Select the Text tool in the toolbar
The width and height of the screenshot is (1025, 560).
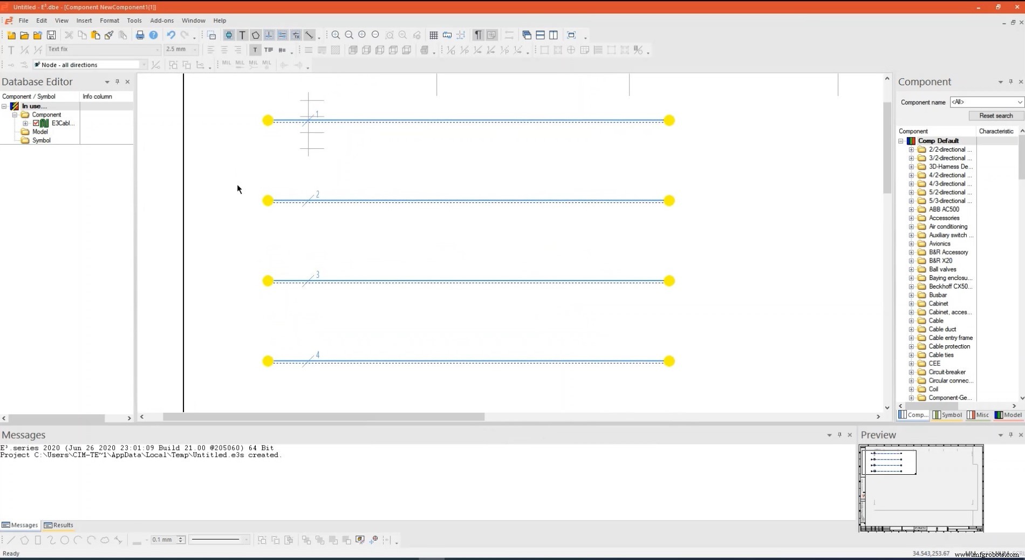(242, 35)
